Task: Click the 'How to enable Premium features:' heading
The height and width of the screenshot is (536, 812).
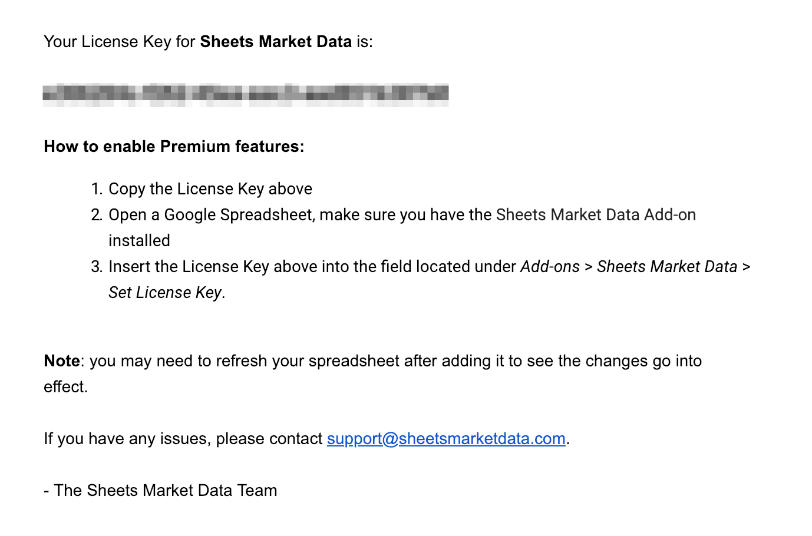Action: tap(174, 147)
